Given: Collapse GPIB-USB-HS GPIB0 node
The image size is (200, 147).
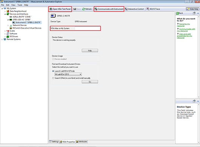Looking at the screenshot, I should pyautogui.click(x=8, y=20).
